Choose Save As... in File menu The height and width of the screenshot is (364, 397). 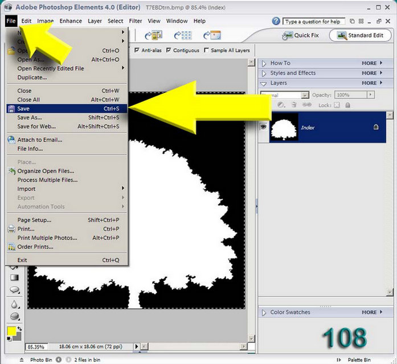(67, 118)
